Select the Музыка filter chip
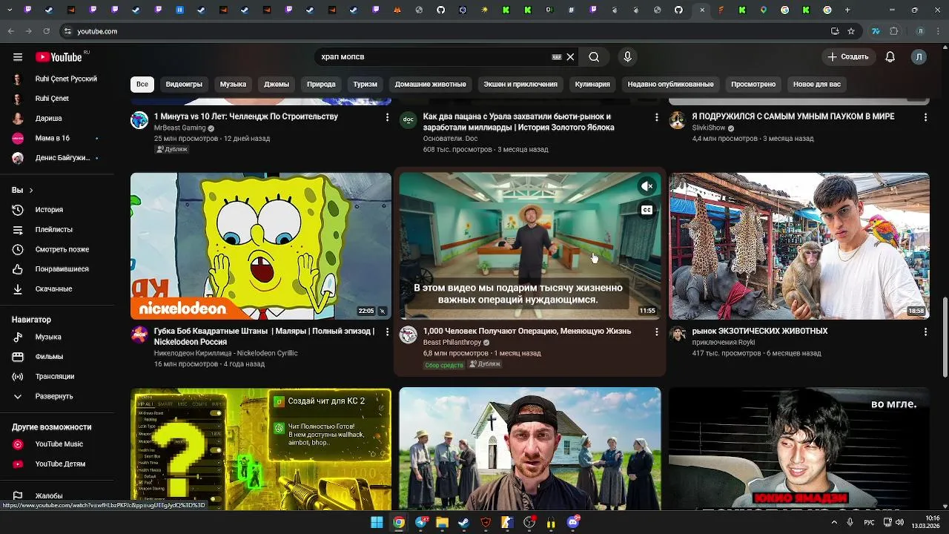This screenshot has height=534, width=949. pyautogui.click(x=233, y=84)
